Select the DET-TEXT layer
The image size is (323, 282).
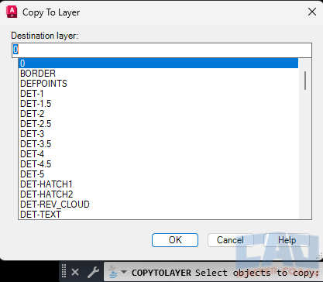(x=158, y=214)
